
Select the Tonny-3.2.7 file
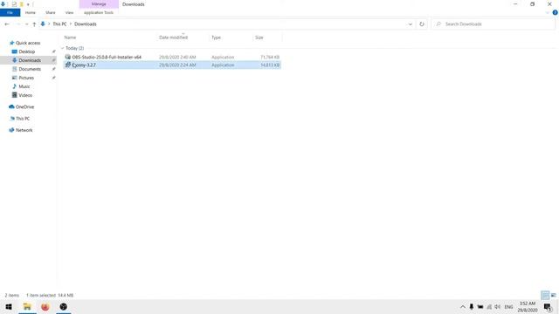172,65
